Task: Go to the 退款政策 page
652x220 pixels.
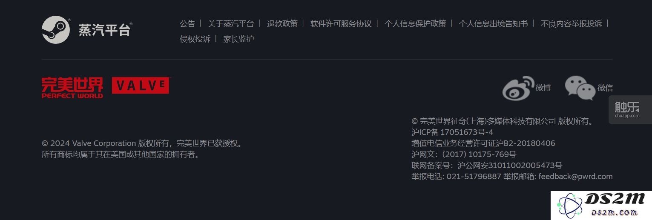Action: tap(282, 24)
